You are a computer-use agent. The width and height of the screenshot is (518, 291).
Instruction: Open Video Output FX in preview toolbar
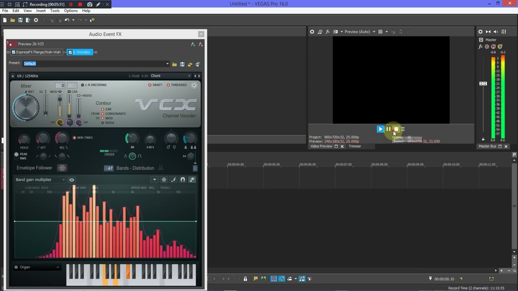[328, 32]
